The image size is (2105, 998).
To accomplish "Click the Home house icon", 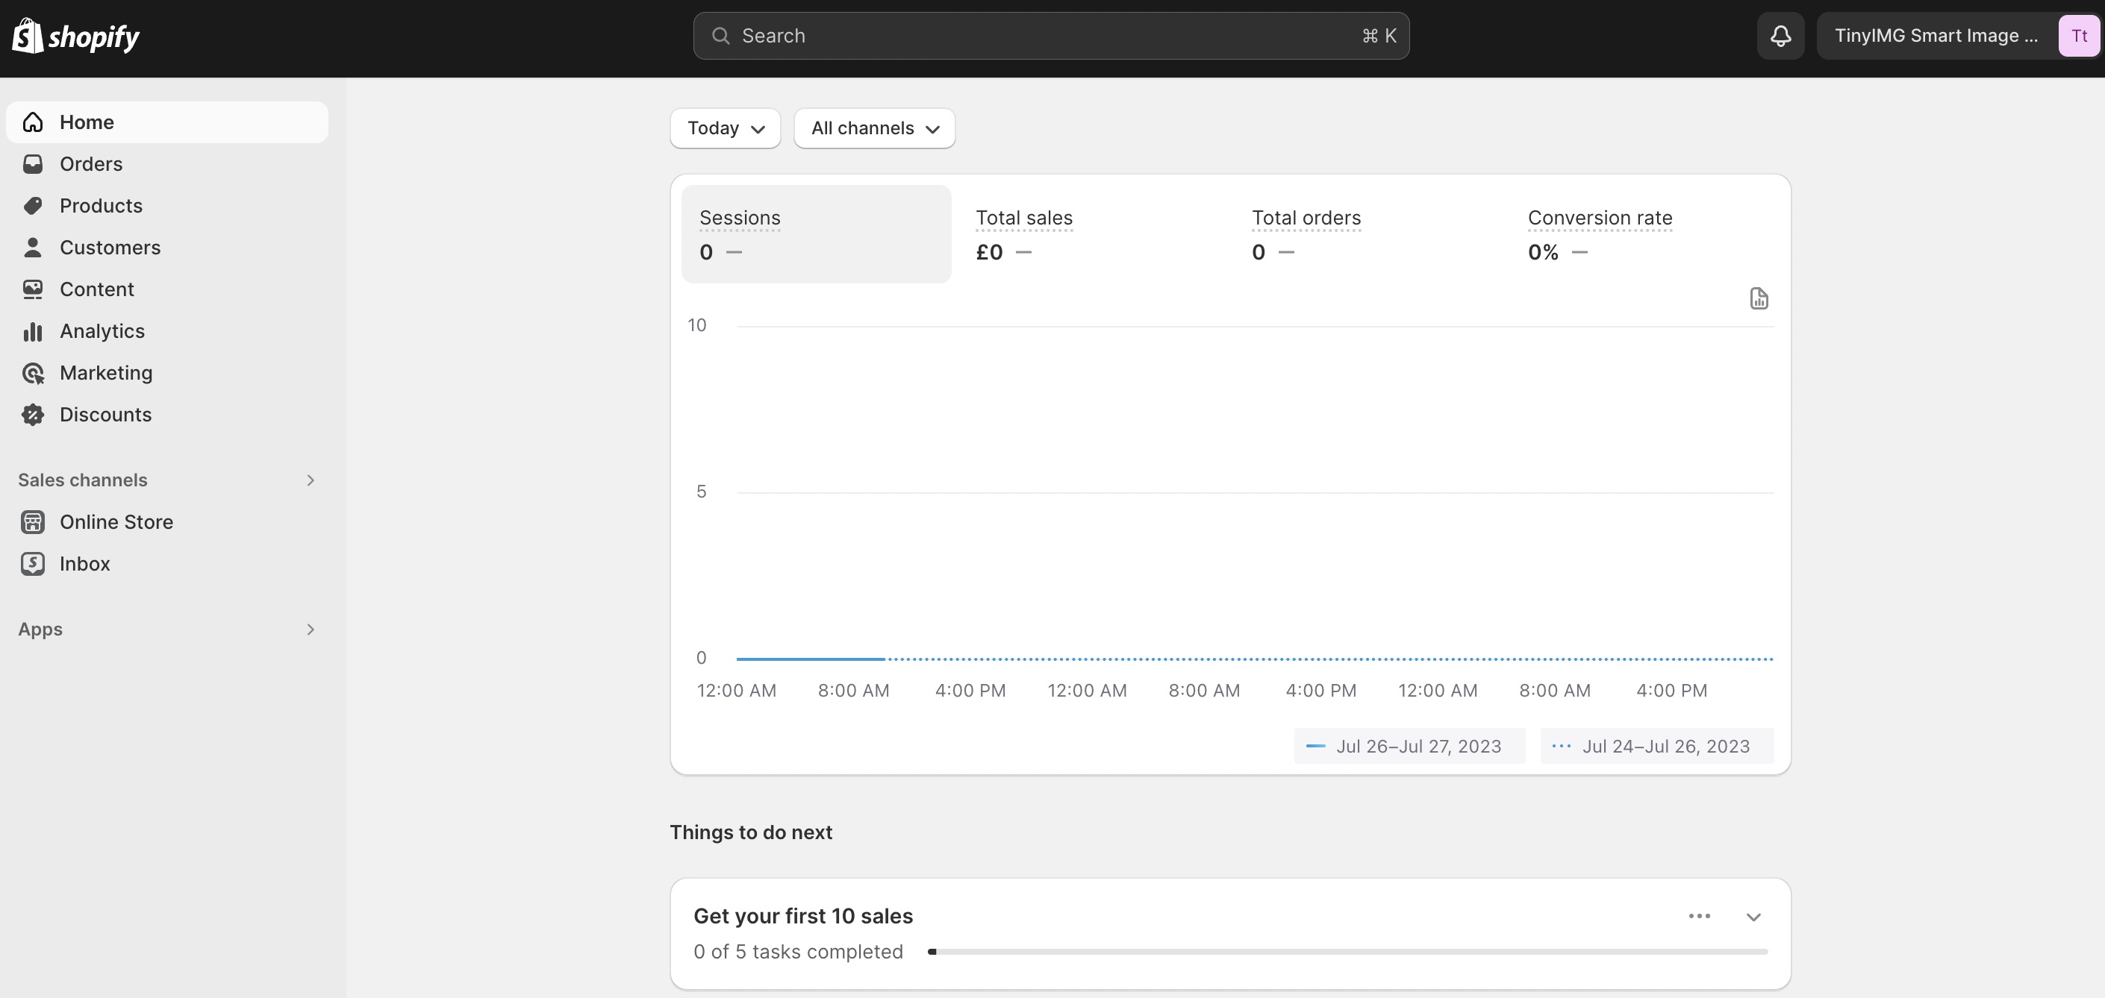I will pyautogui.click(x=33, y=122).
